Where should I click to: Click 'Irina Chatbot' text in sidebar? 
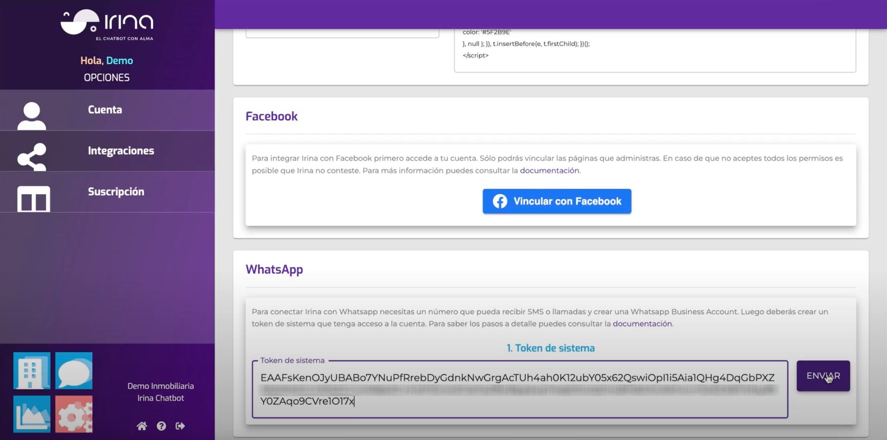[160, 398]
